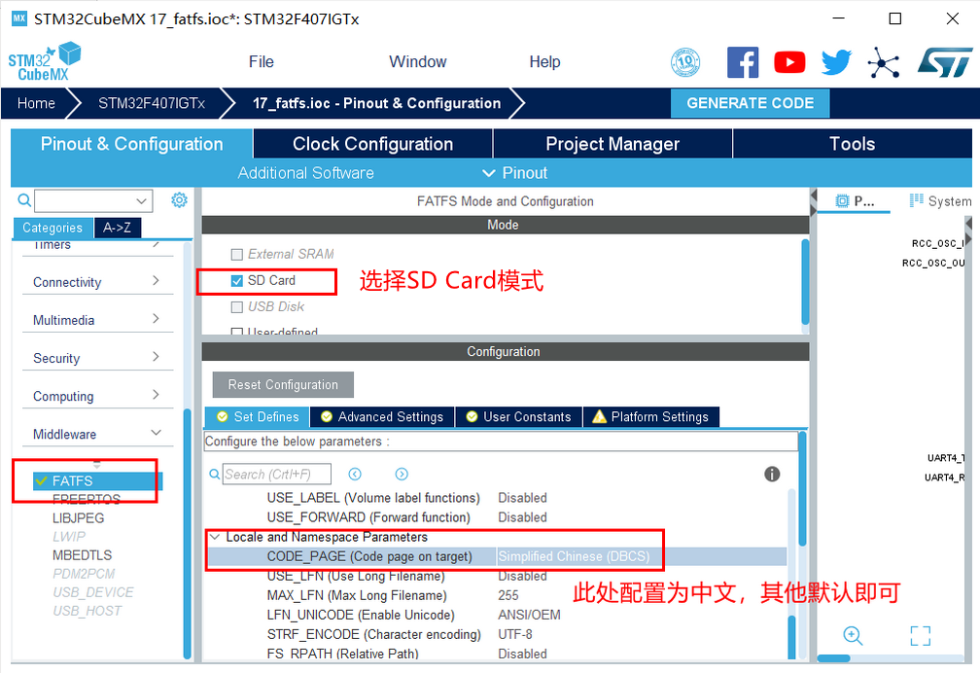
Task: Click the GENERATE CODE button
Action: tap(750, 103)
